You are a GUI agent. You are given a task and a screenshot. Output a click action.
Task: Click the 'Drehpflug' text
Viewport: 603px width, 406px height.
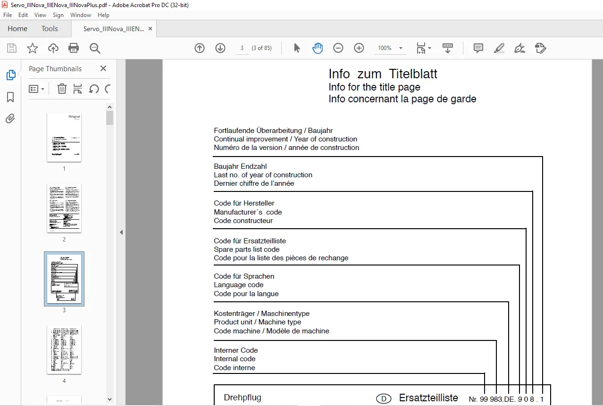[243, 398]
